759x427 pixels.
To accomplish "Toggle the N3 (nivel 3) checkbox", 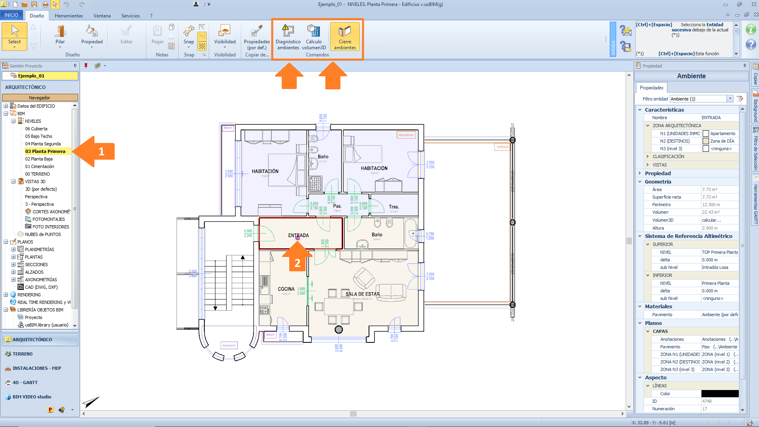I will click(x=706, y=149).
